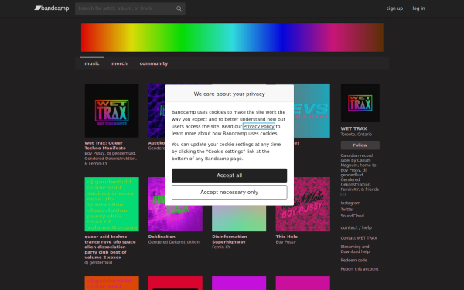This screenshot has height=290, width=464.
Task: Open the This Hole title link
Action: pos(287,237)
